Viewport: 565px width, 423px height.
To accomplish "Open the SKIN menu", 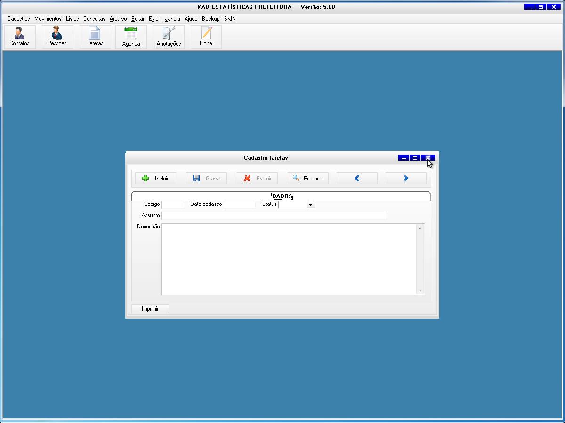I will [x=230, y=19].
